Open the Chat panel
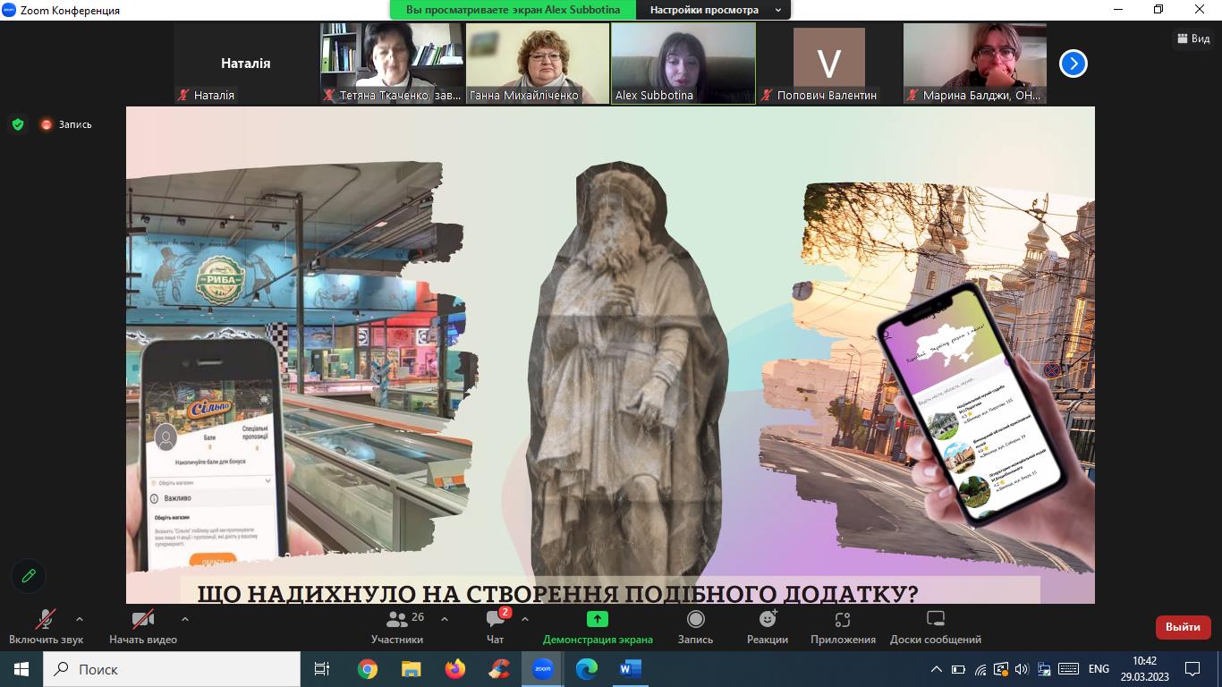 [x=496, y=626]
